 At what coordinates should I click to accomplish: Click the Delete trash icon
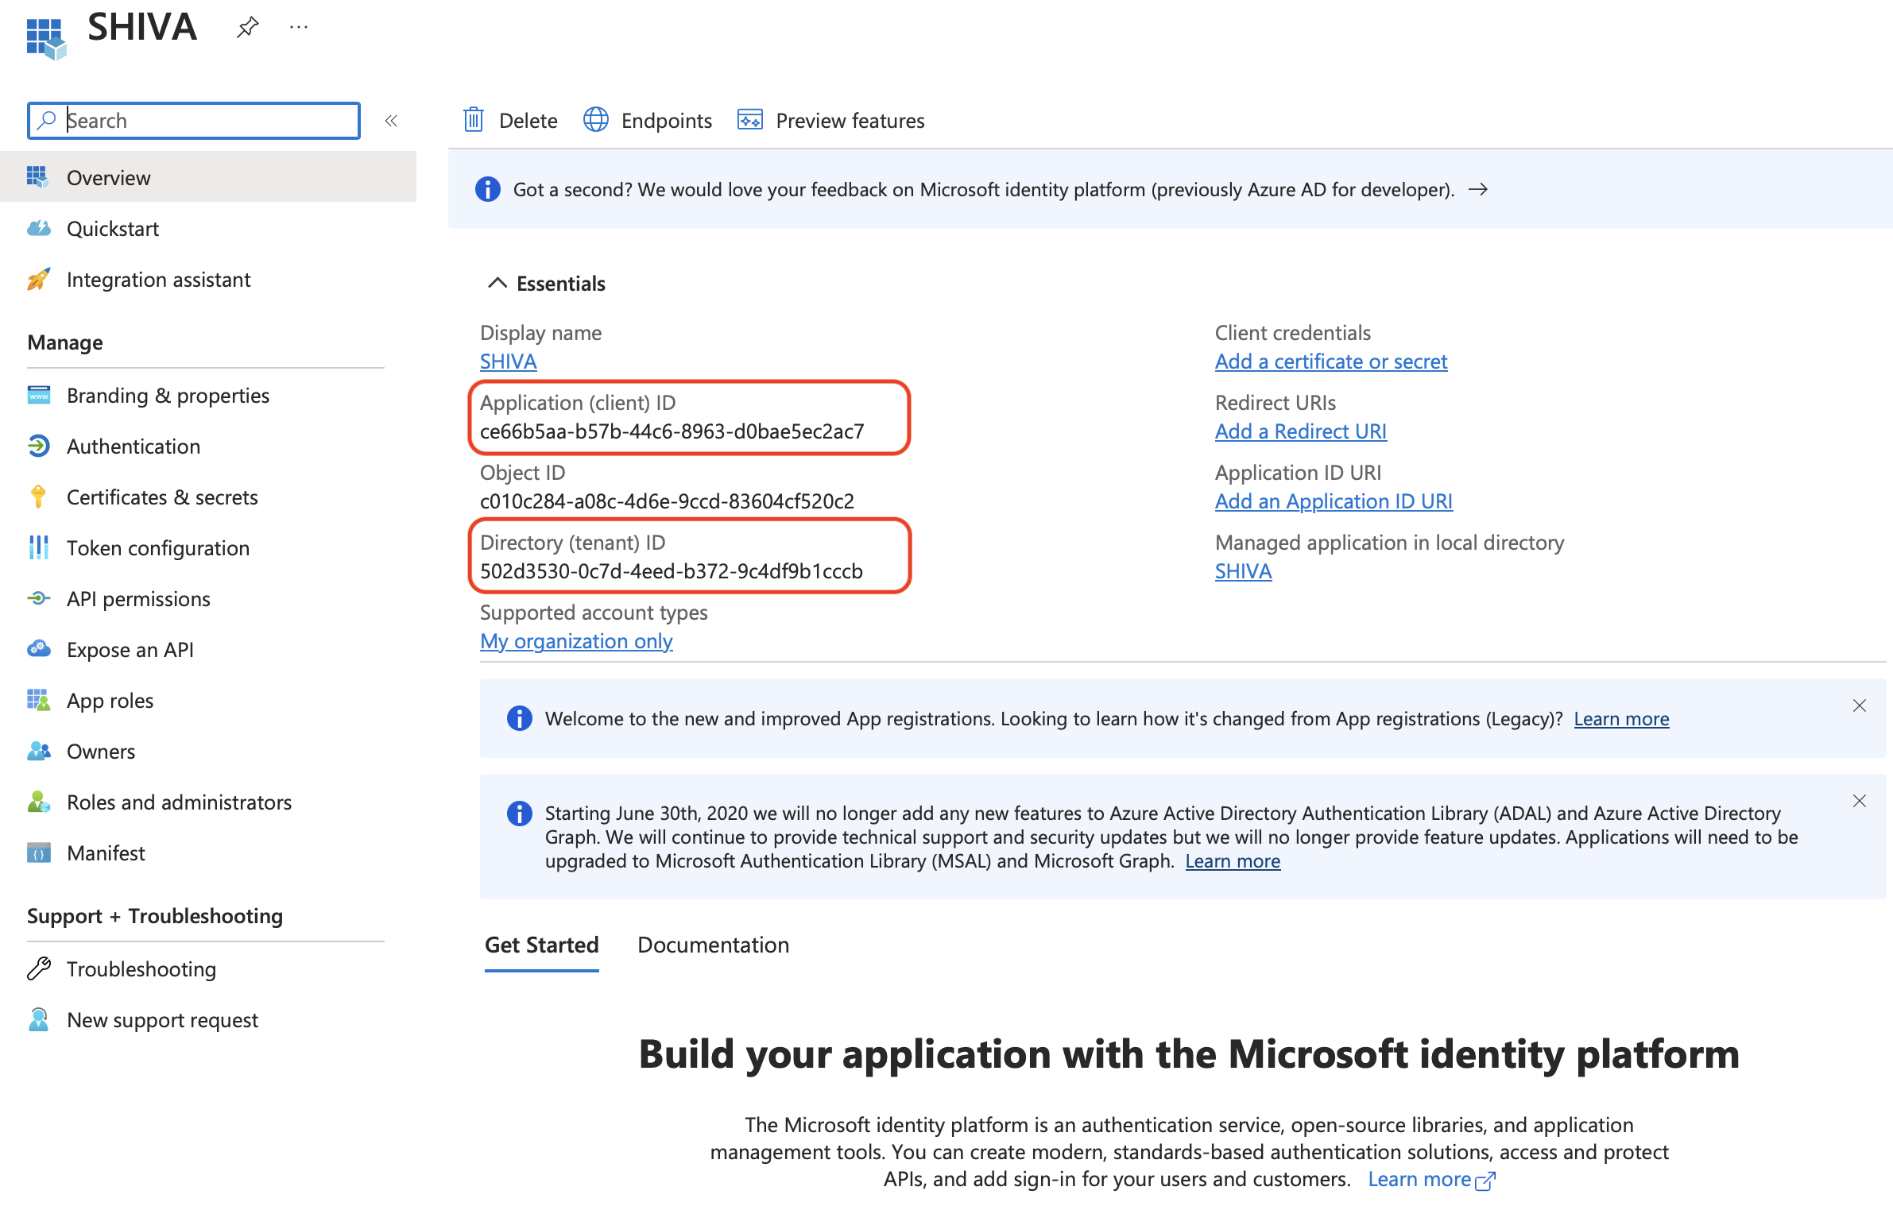coord(474,120)
